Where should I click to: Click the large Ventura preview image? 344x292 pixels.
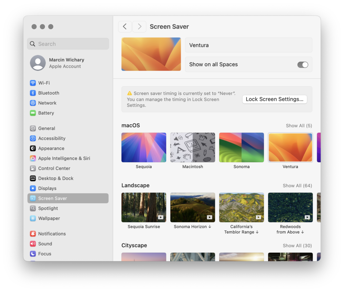(151, 54)
